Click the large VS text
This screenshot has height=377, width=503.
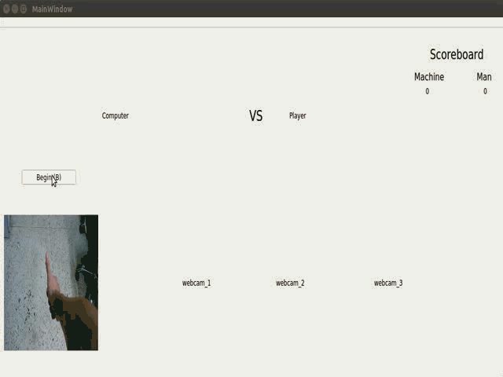coord(255,115)
